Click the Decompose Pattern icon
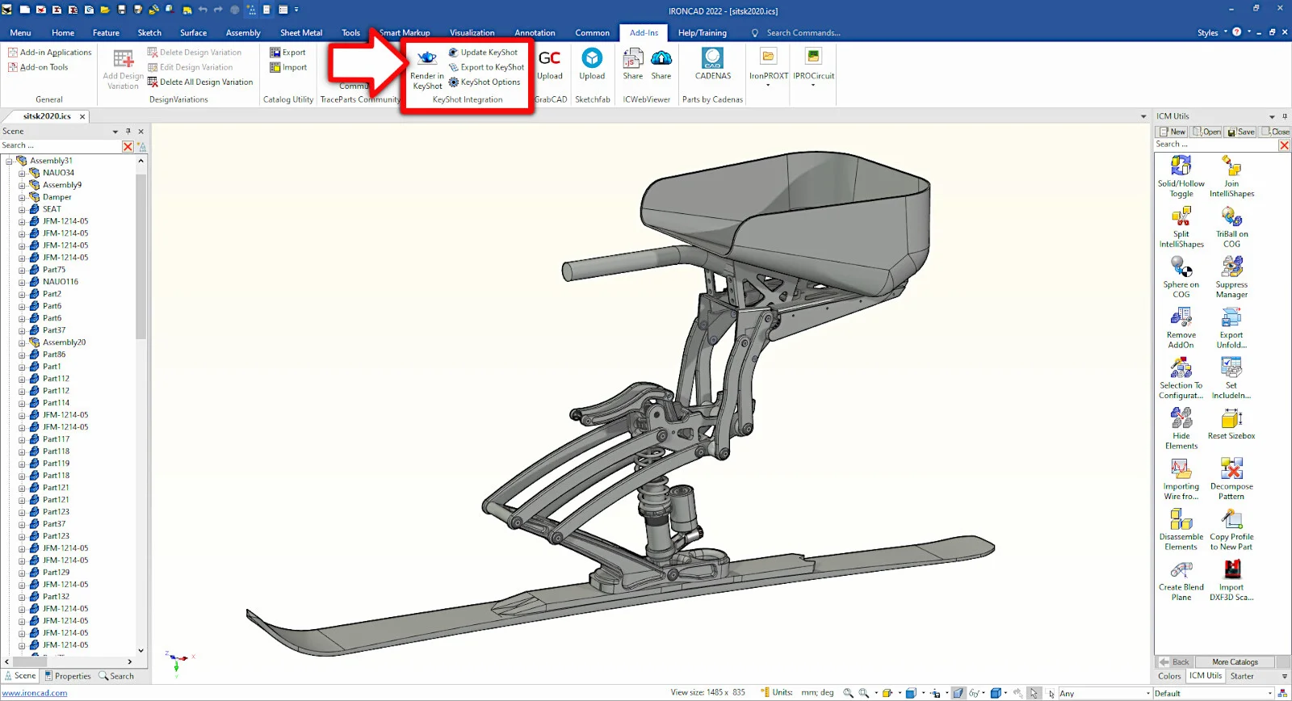The image size is (1292, 701). 1231,470
